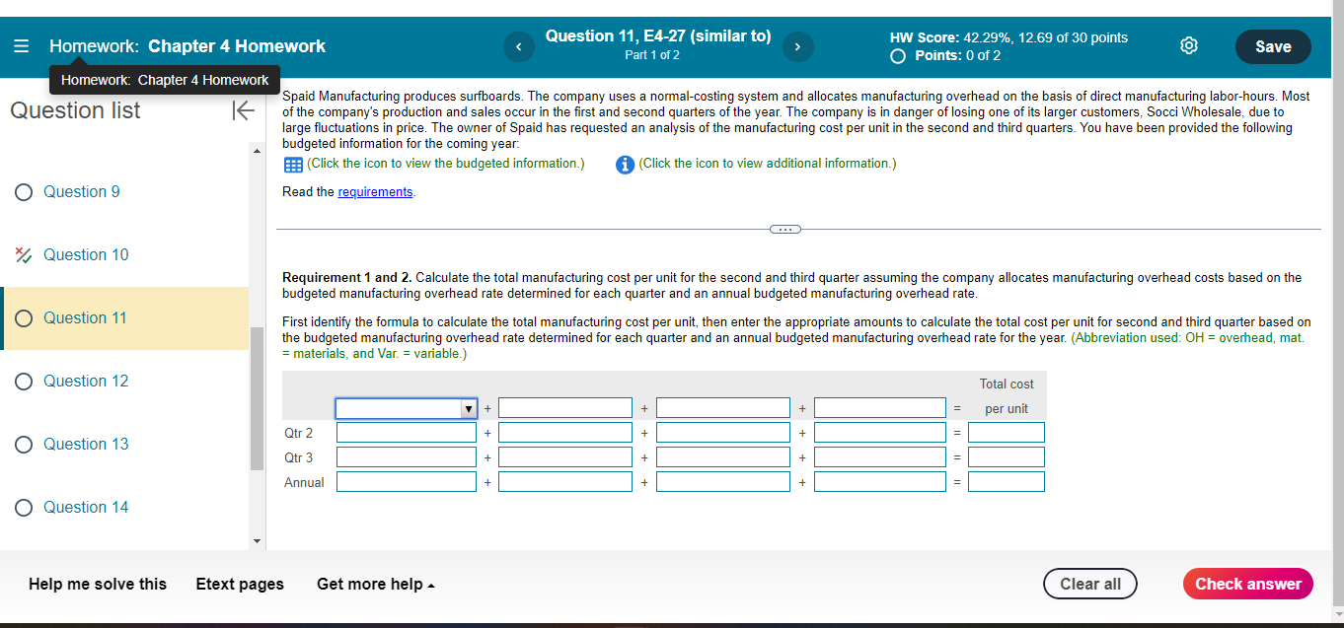Select Question 11 in the list
This screenshot has width=1344, height=628.
[124, 317]
